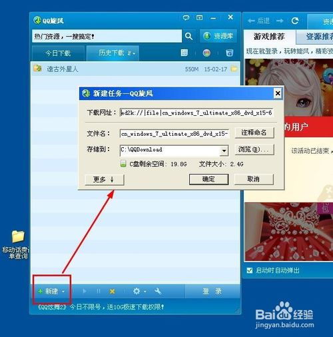Viewport: 333px width, 337px height.
Task: Click the colorful ball icon in the tab bar
Action: click(x=206, y=53)
